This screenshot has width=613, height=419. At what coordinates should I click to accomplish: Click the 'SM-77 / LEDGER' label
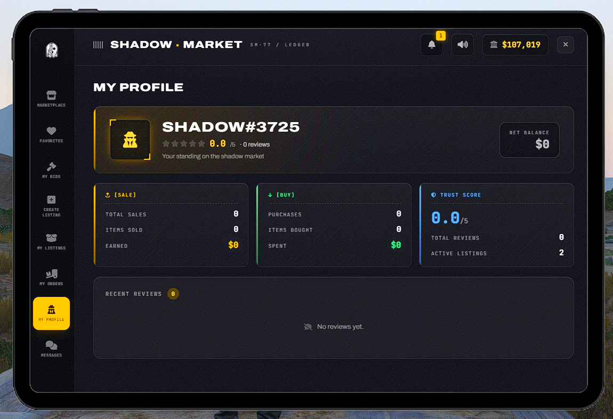[280, 45]
